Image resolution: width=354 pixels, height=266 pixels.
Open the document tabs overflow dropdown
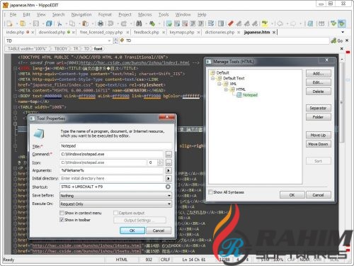pyautogui.click(x=343, y=32)
